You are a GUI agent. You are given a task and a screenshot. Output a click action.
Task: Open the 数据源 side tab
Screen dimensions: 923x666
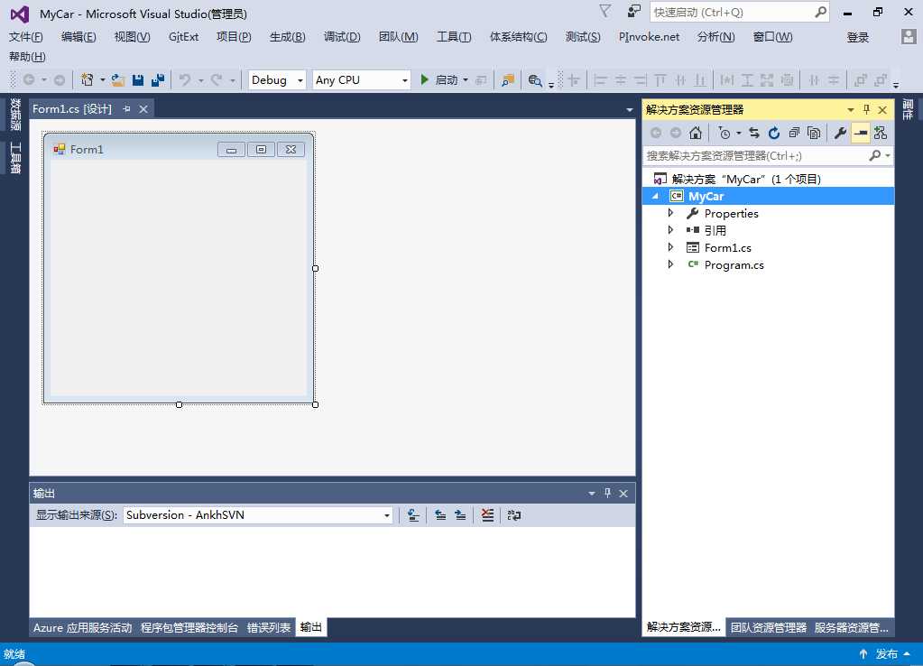[15, 115]
